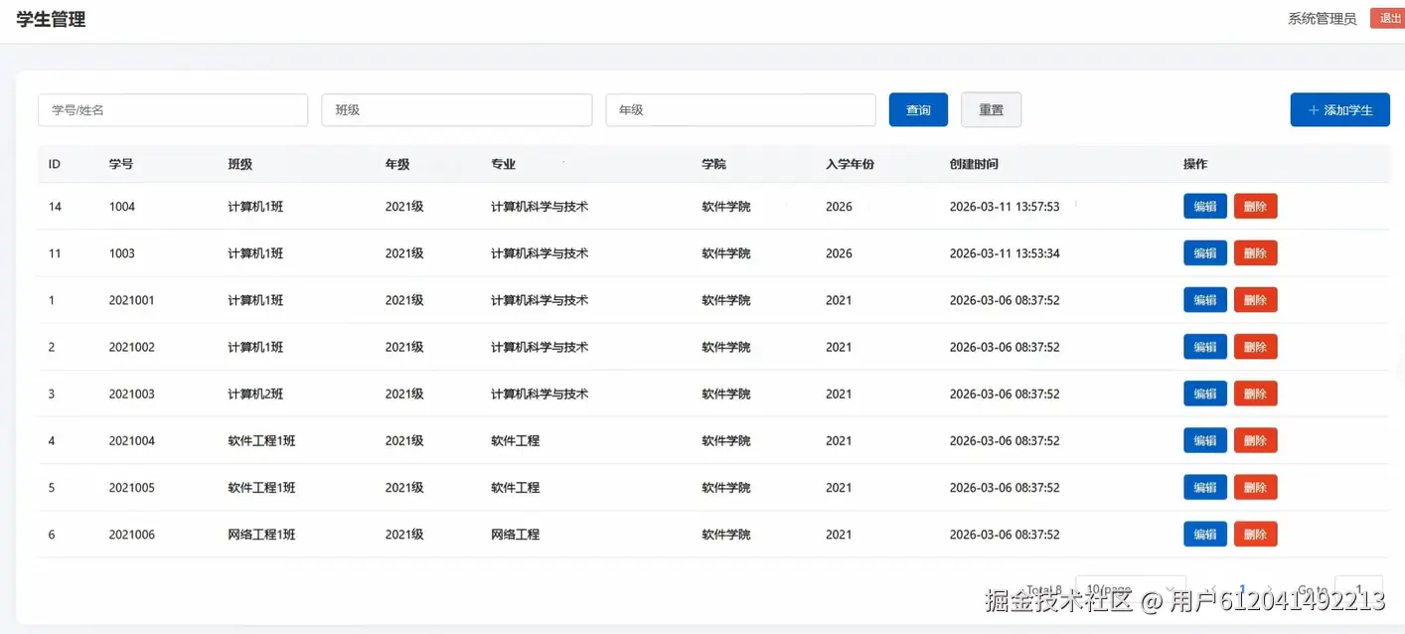1405x634 pixels.
Task: Click the ID cell 14
Action: (x=55, y=207)
